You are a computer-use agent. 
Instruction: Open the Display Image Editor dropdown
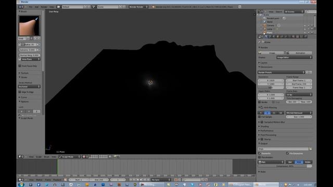point(294,58)
